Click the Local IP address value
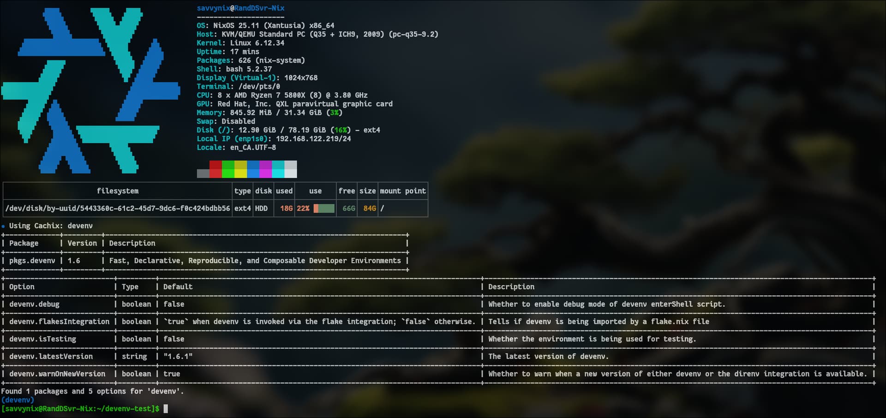Screen dimensions: 886x418 coord(313,139)
